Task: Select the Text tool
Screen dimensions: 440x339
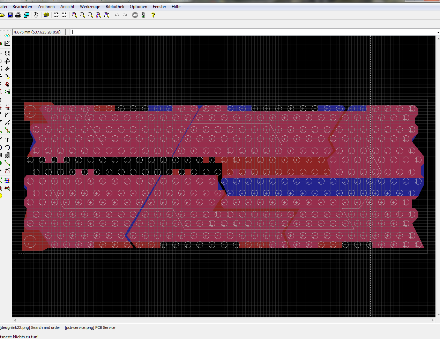Action: 7,140
